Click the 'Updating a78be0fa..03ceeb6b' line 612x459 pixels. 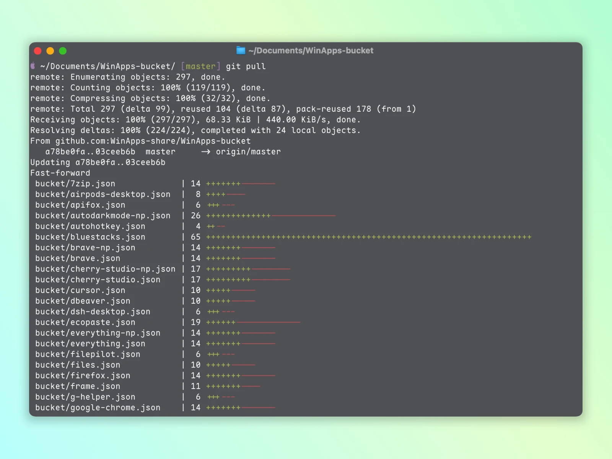[x=98, y=162]
